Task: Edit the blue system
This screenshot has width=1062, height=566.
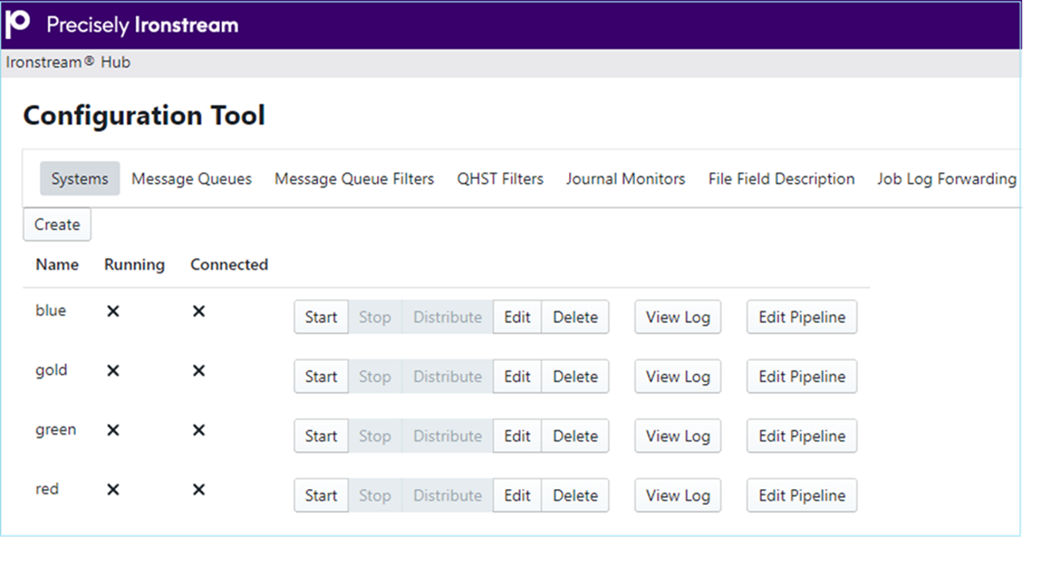Action: pyautogui.click(x=517, y=317)
